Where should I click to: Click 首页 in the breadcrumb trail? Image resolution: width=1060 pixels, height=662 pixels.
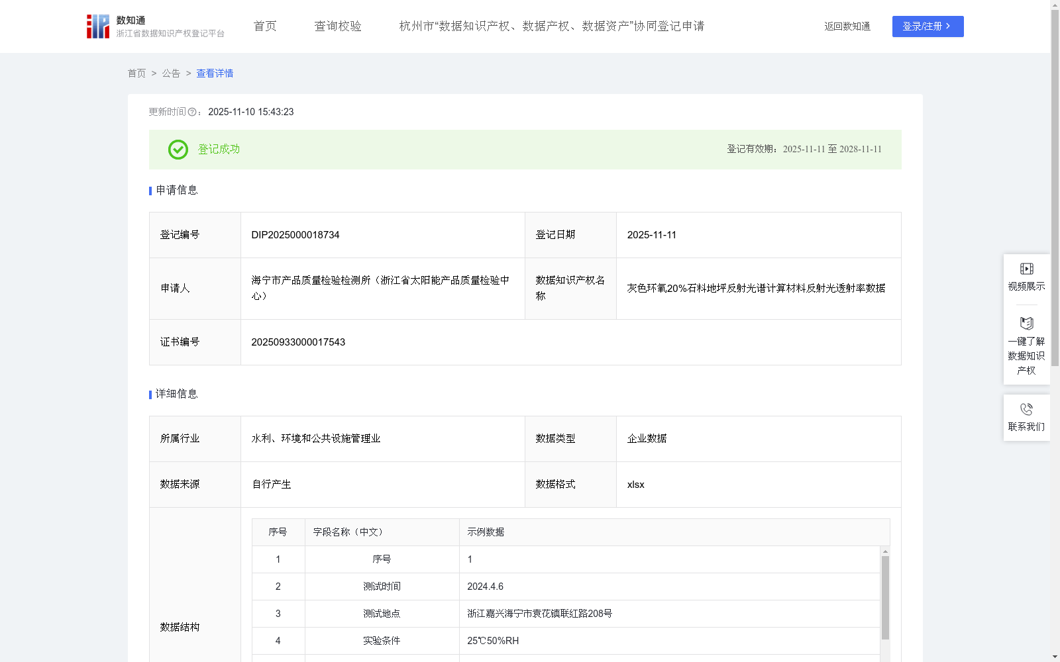point(136,73)
